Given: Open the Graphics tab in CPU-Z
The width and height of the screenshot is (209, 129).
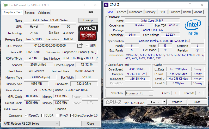Looking at the screenshot, I should [175, 12].
